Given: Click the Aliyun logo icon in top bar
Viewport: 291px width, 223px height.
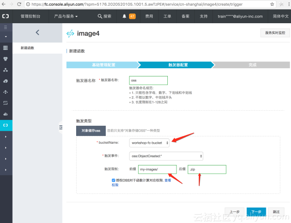Looking at the screenshot, I should click(x=6, y=16).
